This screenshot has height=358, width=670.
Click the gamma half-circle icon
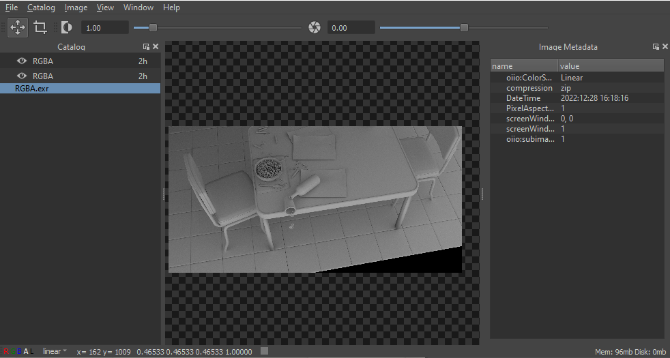[x=67, y=28]
